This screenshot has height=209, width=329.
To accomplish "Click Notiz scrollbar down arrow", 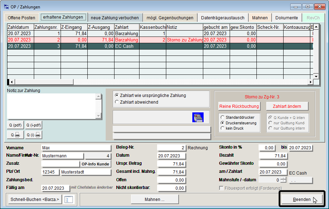I will pos(98,116).
